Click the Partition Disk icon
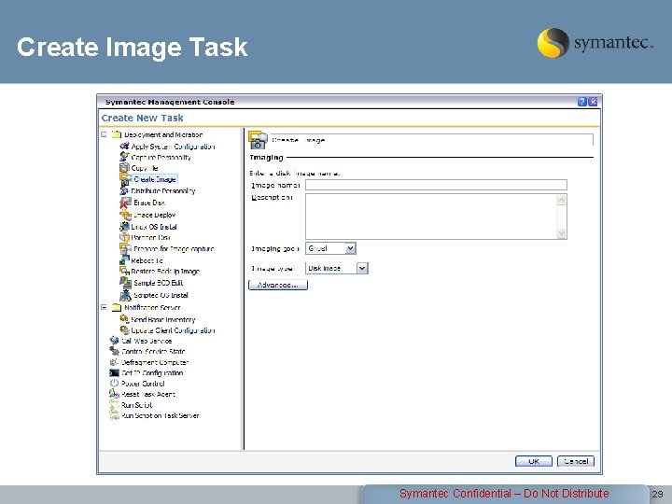The image size is (672, 504). coord(124,237)
